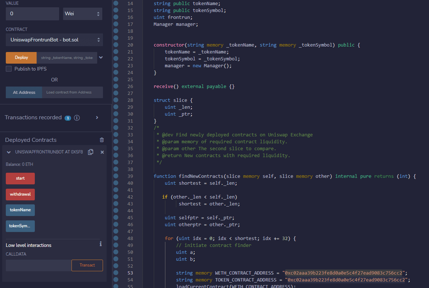Copy the deployed contract address
Image resolution: width=429 pixels, height=288 pixels.
90,152
